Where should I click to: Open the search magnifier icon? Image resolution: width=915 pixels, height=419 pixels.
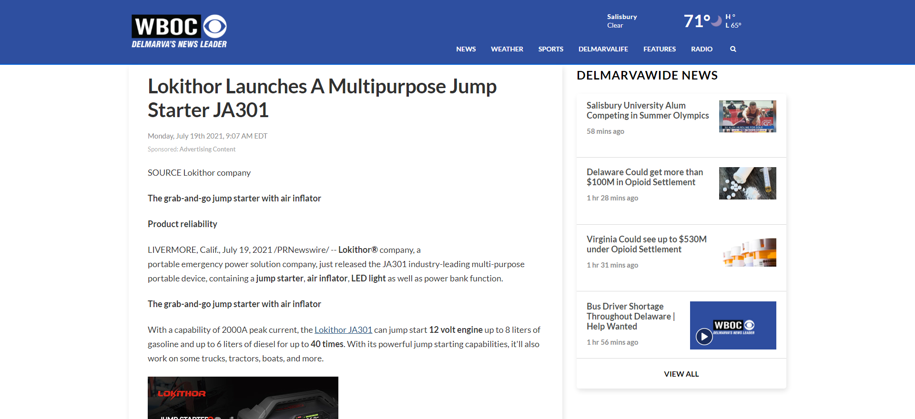tap(733, 49)
